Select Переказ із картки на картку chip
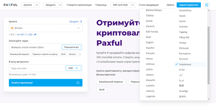Viewport: 216px width, 106px height. (45, 54)
